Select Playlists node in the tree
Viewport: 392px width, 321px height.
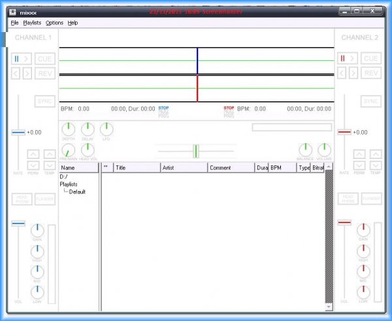(69, 184)
